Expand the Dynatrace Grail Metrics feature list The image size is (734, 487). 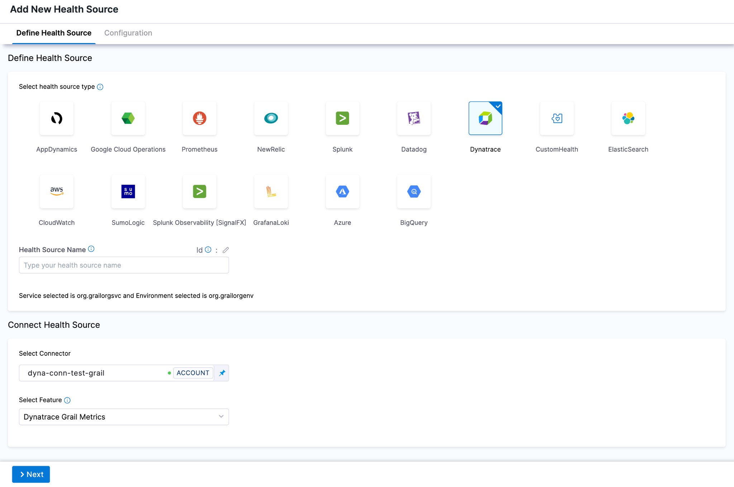(x=220, y=416)
